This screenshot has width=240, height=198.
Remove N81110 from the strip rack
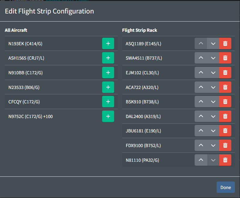[225, 160]
